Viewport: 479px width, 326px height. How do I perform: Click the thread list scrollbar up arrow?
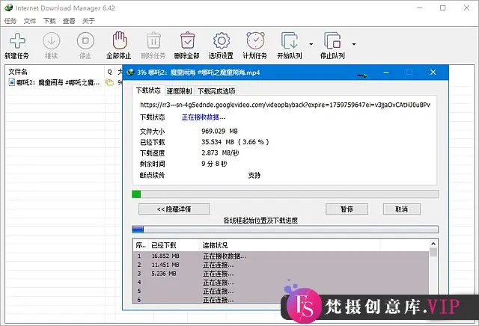tap(433, 244)
